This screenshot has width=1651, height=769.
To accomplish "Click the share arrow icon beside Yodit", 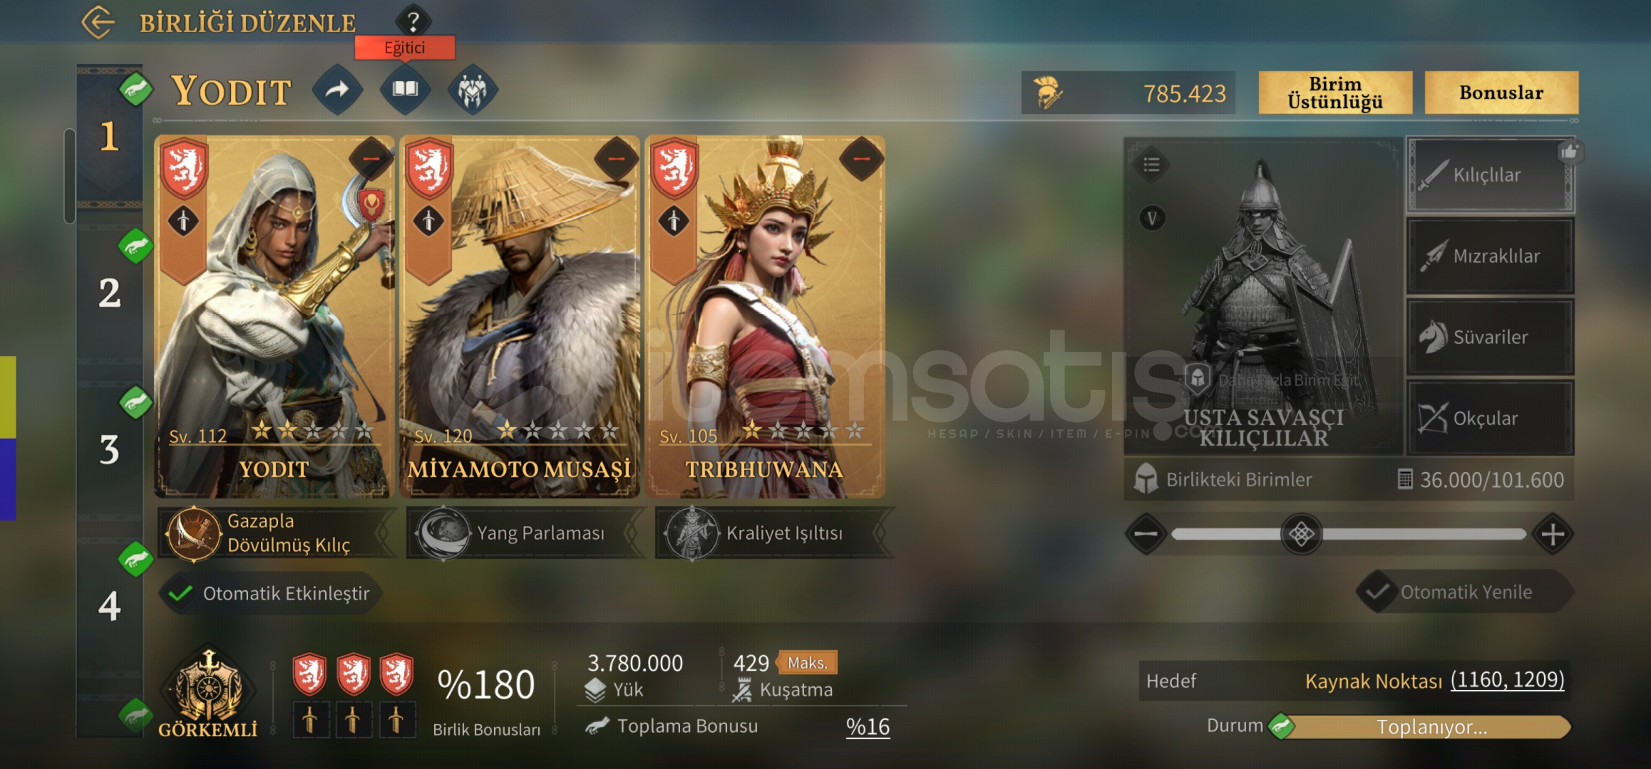I will pyautogui.click(x=337, y=90).
